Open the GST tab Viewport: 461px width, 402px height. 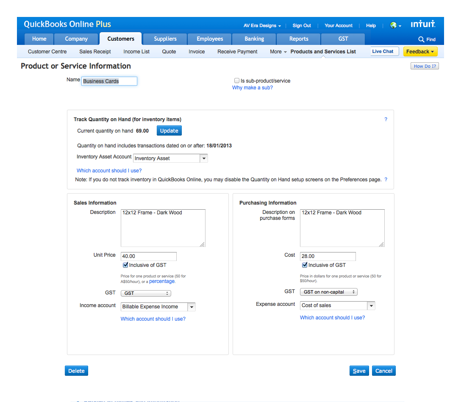(x=343, y=39)
